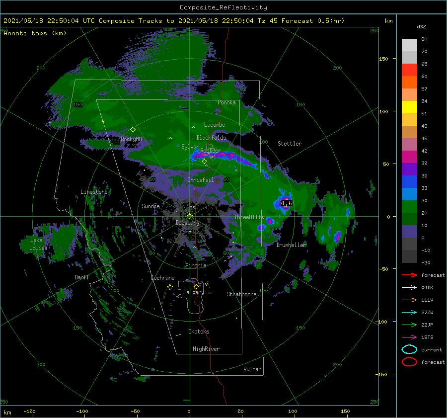This screenshot has width=447, height=418.
Task: Click the red forecast ellipse symbol
Action: [x=409, y=362]
